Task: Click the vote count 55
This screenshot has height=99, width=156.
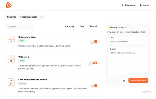Action: click(x=11, y=41)
